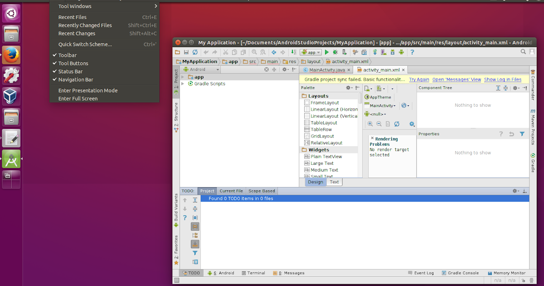Click Collapse All icon in Project panel
The width and height of the screenshot is (544, 286).
[x=274, y=69]
